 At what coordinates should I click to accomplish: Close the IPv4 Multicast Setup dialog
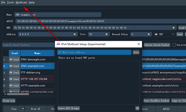(139, 44)
